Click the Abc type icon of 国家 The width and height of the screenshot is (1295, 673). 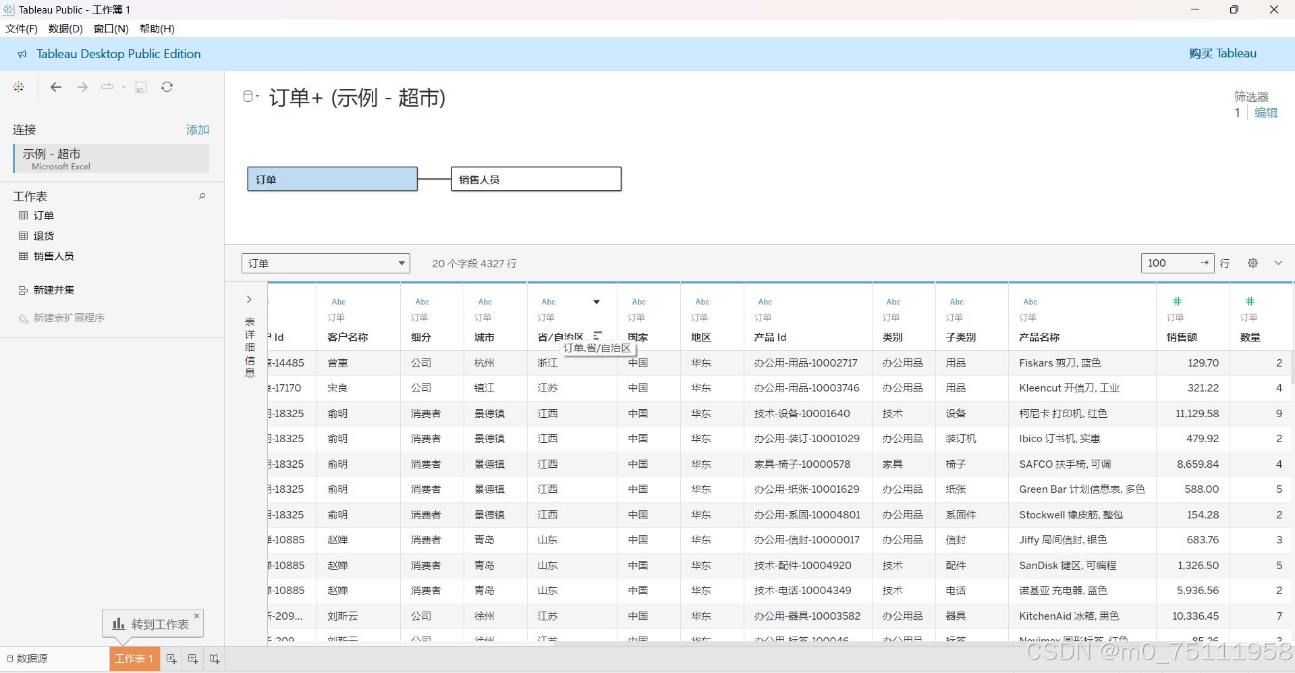(638, 302)
